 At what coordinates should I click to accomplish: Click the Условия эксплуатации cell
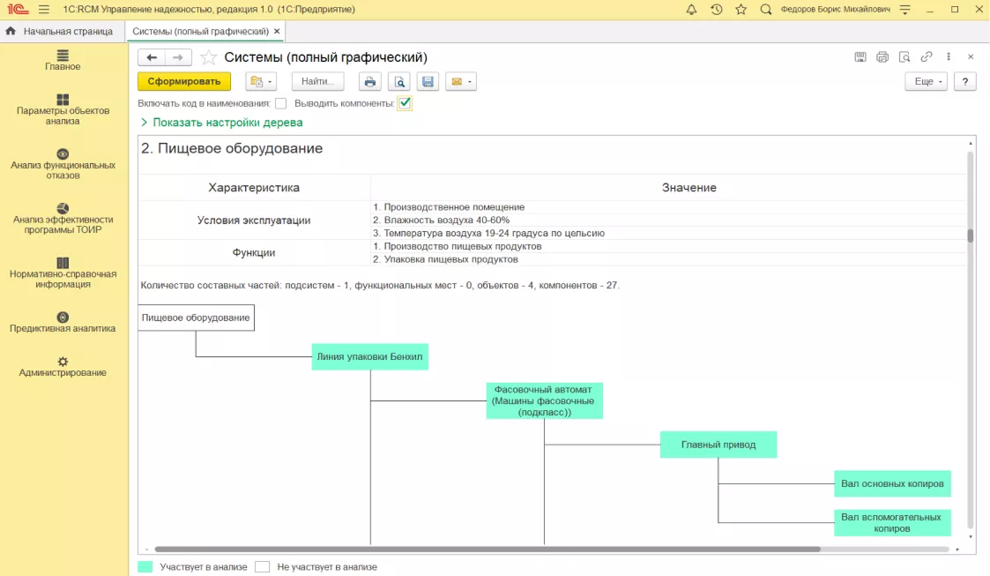tap(254, 221)
